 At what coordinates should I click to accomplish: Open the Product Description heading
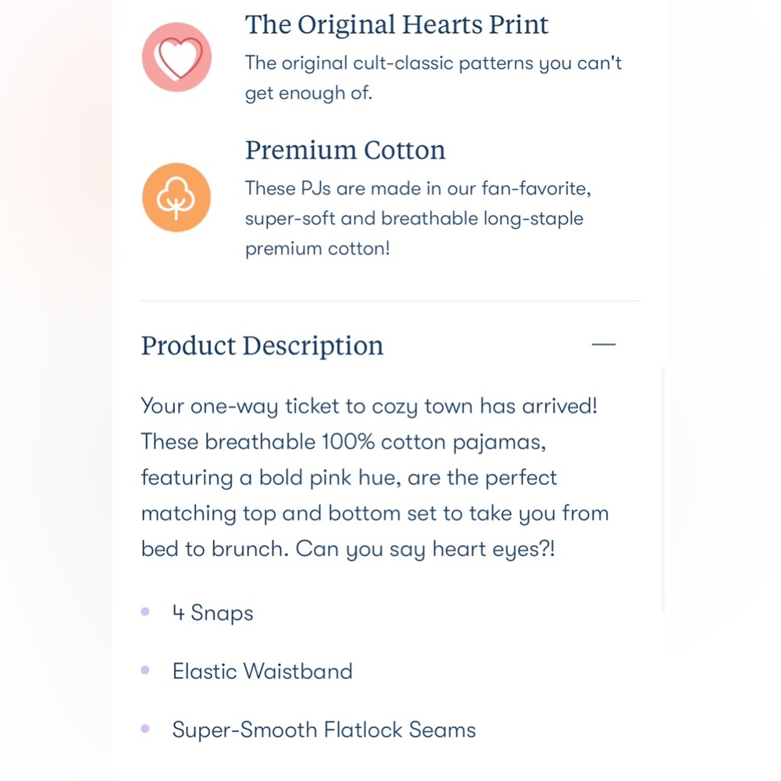pyautogui.click(x=262, y=345)
